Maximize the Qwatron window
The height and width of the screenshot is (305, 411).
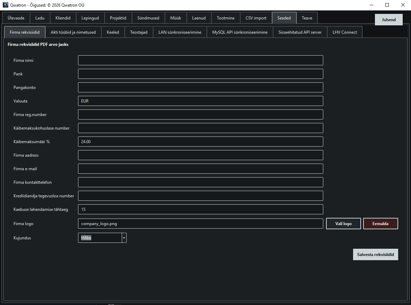387,5
